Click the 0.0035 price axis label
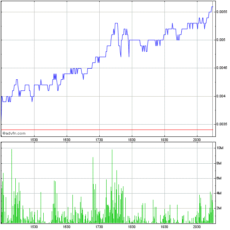The height and width of the screenshot is (230, 230). coord(222,124)
